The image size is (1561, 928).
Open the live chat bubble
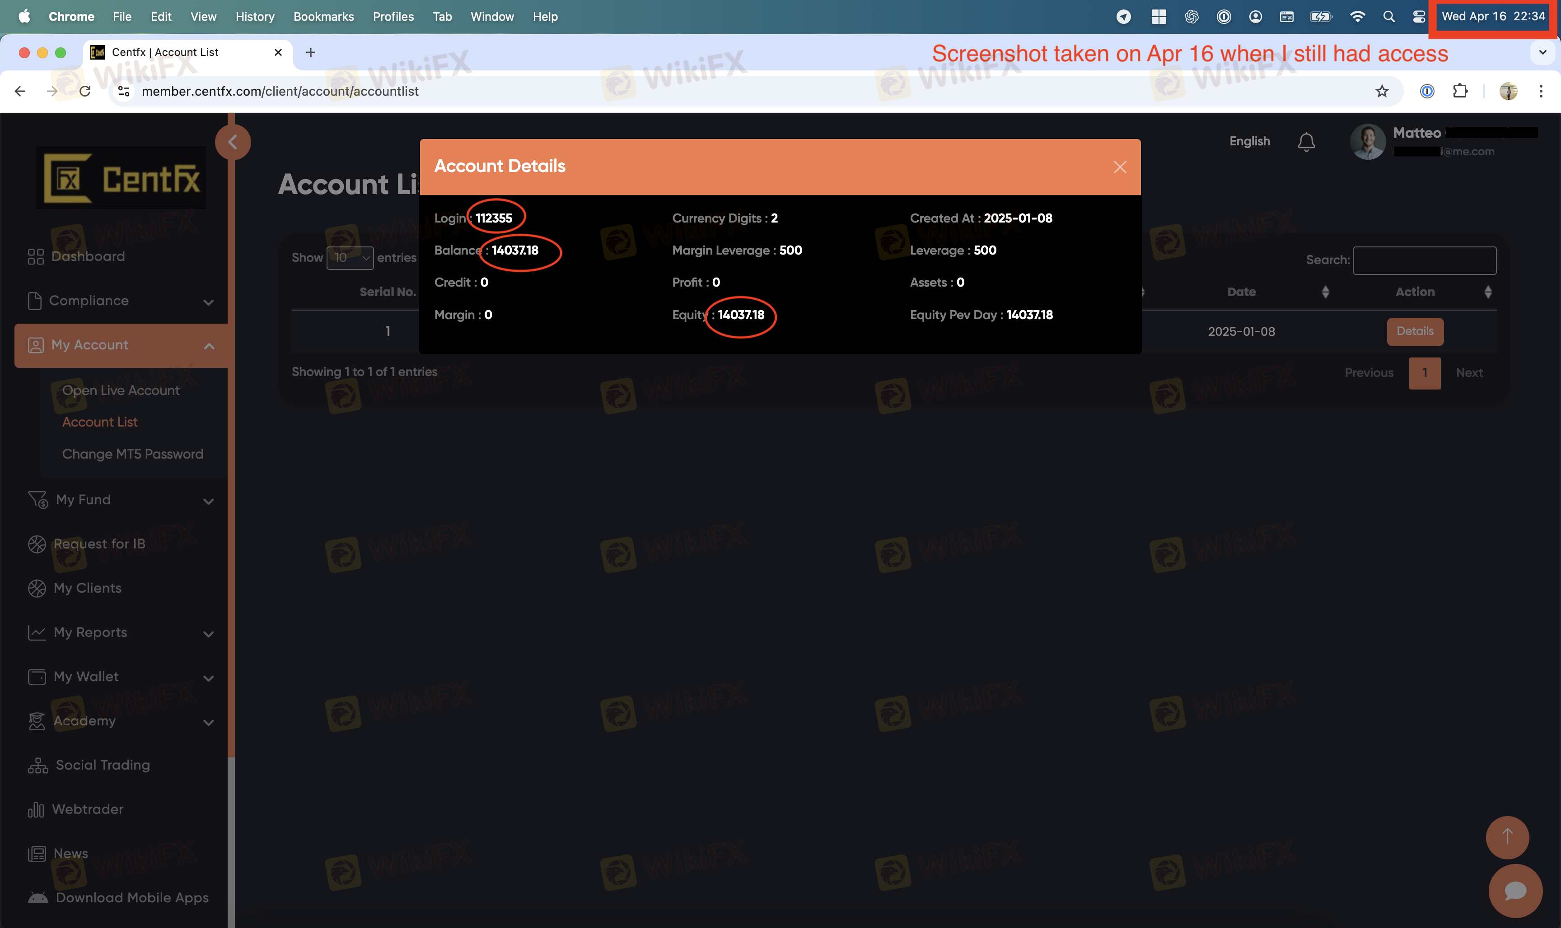[1514, 891]
